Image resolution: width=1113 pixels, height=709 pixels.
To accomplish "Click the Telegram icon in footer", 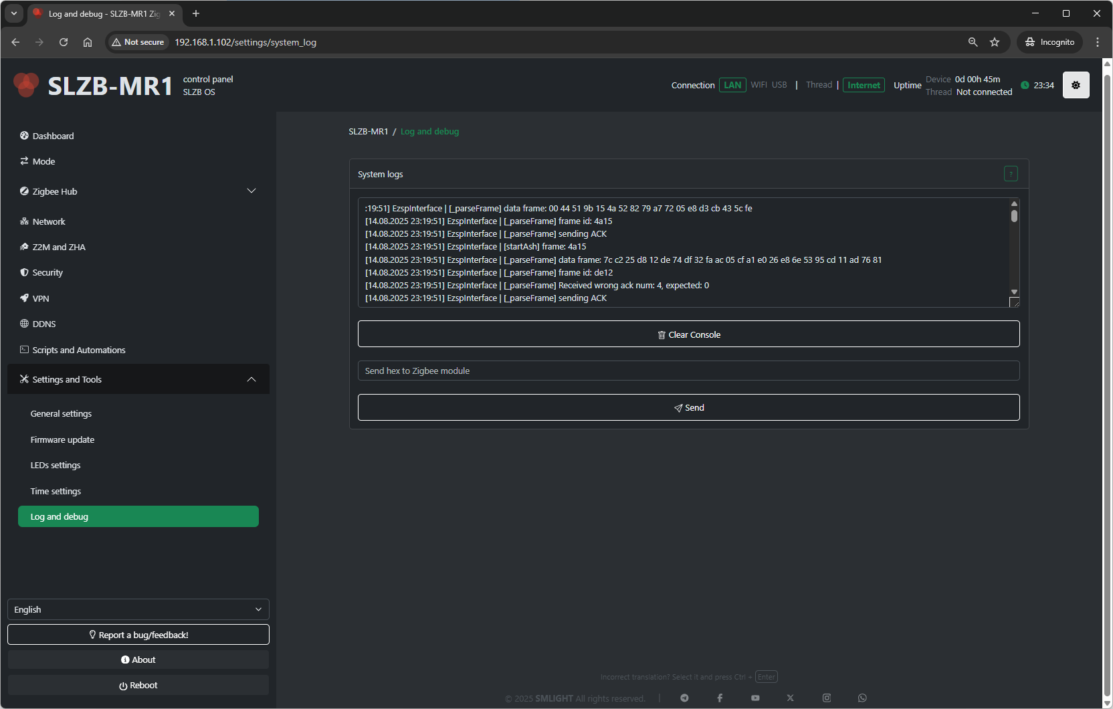I will tap(684, 698).
